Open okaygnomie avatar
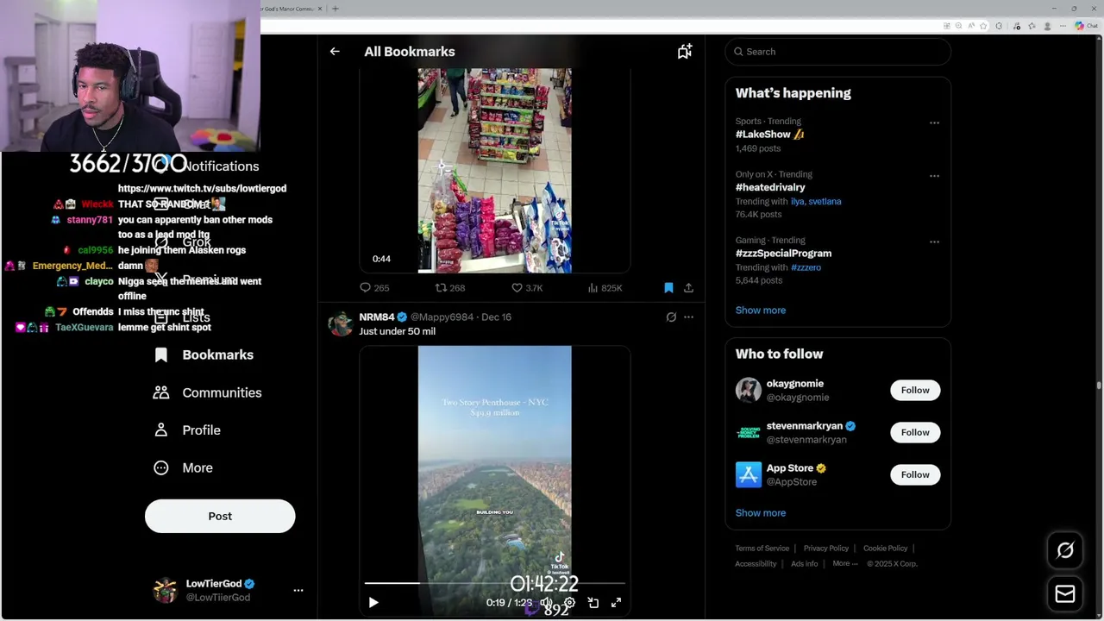1104x621 pixels. [749, 391]
